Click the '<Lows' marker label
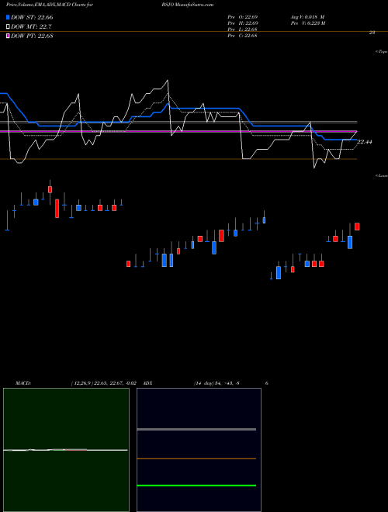 point(382,175)
